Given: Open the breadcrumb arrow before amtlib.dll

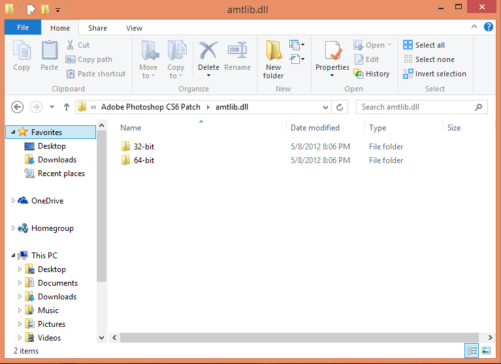Looking at the screenshot, I should point(208,107).
